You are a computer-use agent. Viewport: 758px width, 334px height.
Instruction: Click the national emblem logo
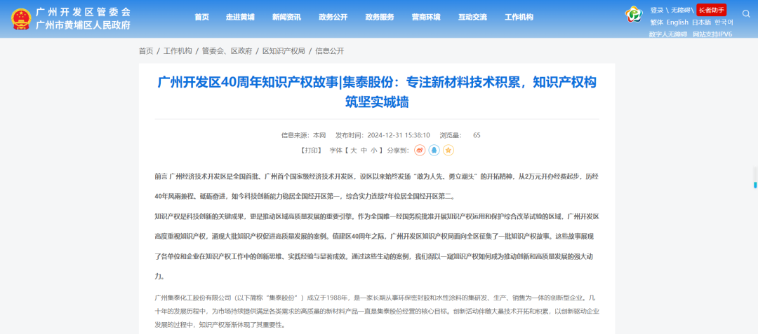(x=21, y=19)
